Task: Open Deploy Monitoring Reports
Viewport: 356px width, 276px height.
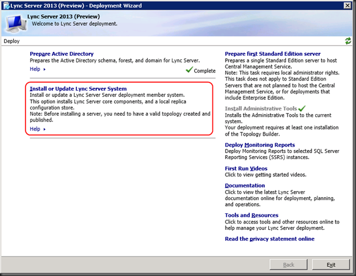Action: (x=260, y=145)
